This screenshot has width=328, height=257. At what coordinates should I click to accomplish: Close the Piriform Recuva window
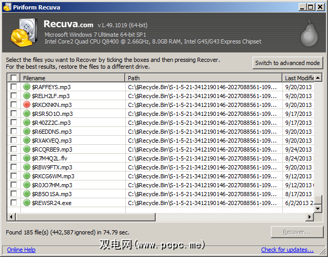coord(320,7)
